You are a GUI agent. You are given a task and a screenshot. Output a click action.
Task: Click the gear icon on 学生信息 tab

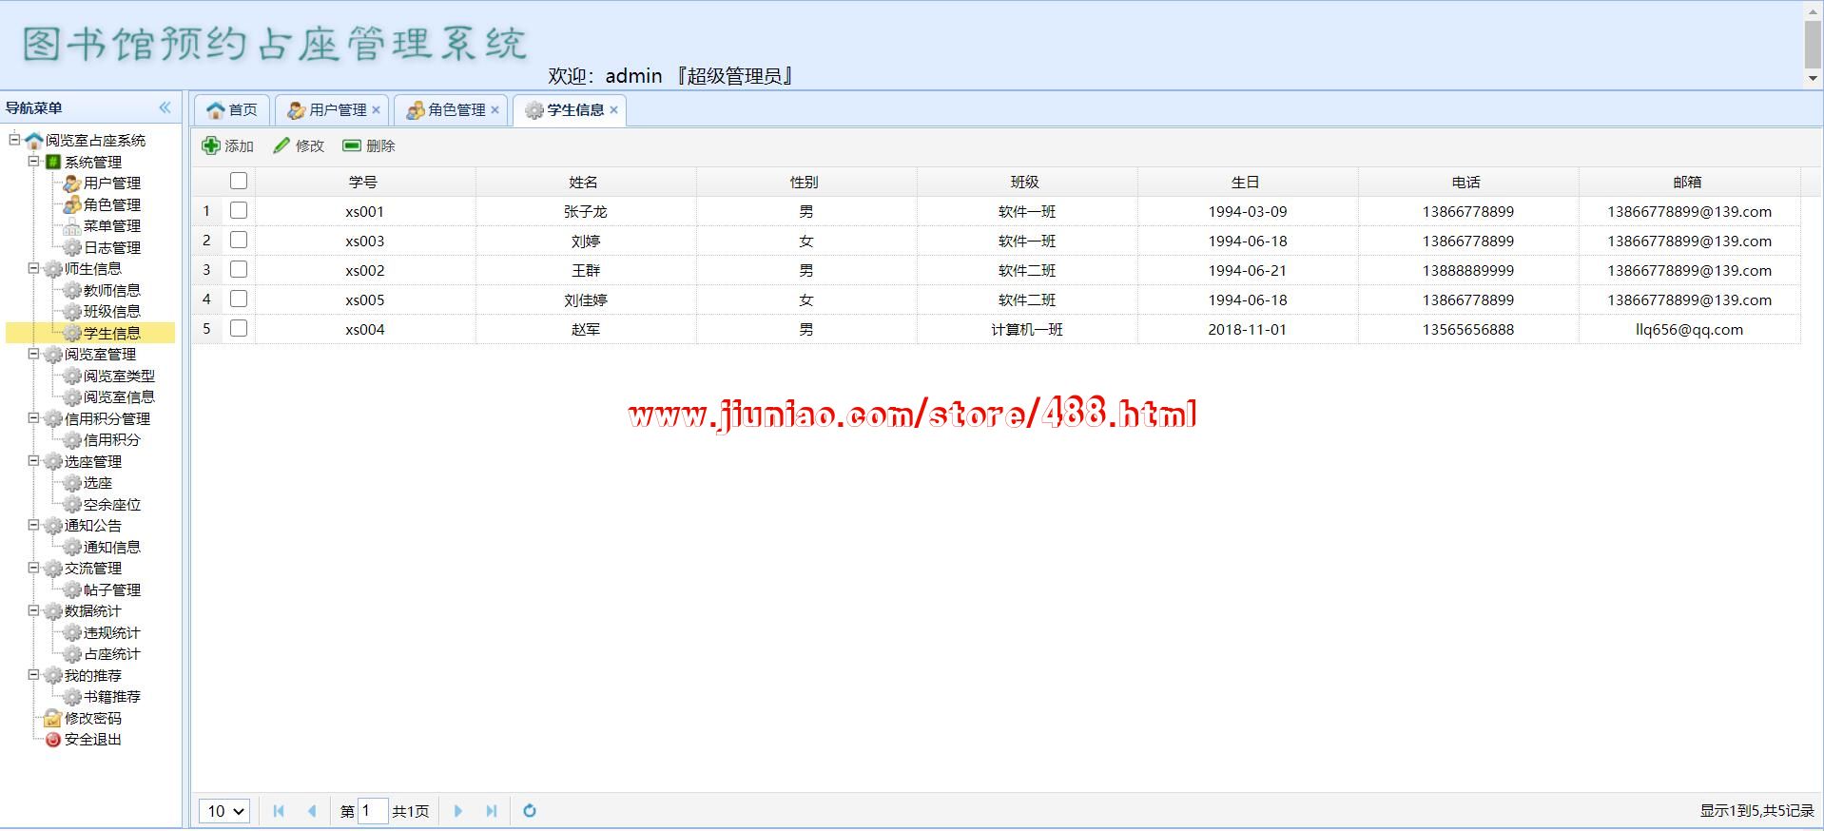click(x=534, y=110)
